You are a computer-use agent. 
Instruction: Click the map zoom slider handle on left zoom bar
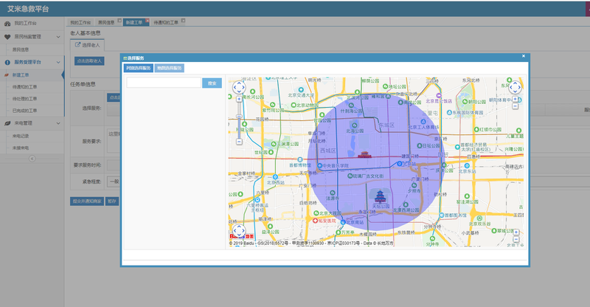click(239, 117)
